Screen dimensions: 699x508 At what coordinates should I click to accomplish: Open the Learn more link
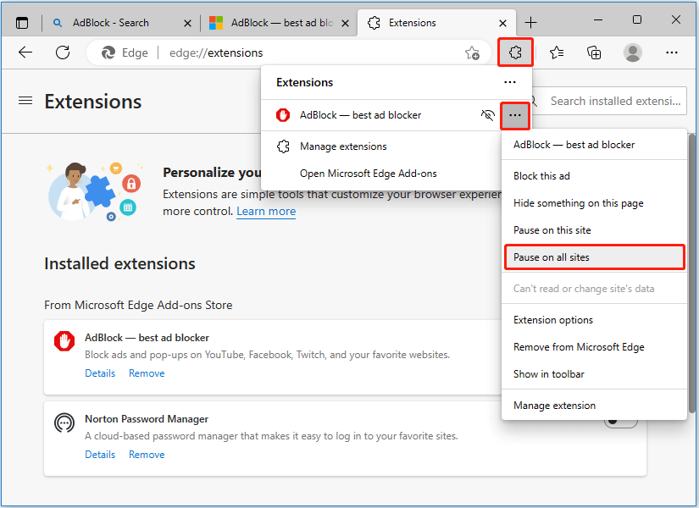(265, 211)
